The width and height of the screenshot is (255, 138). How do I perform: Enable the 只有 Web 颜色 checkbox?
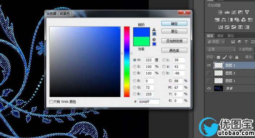(x=51, y=102)
